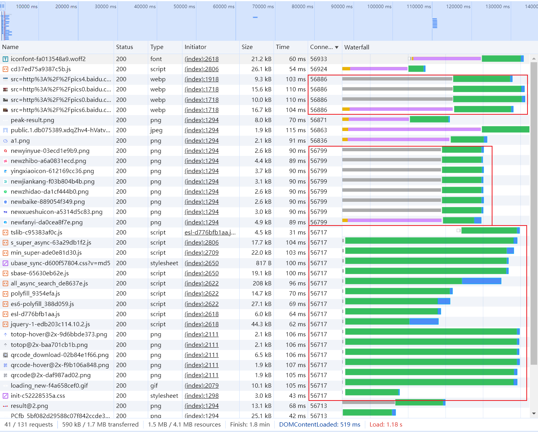Click the image thumbnail icon of public.1.db075389 jpeg
538x432 pixels.
point(5,130)
